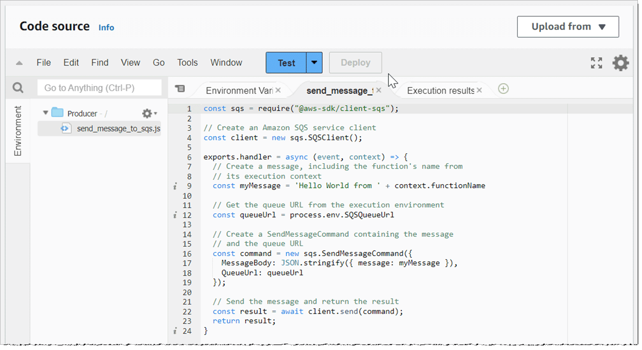Screen dimensions: 642x350
Task: Click the info marker on line 9
Action: tap(175, 186)
